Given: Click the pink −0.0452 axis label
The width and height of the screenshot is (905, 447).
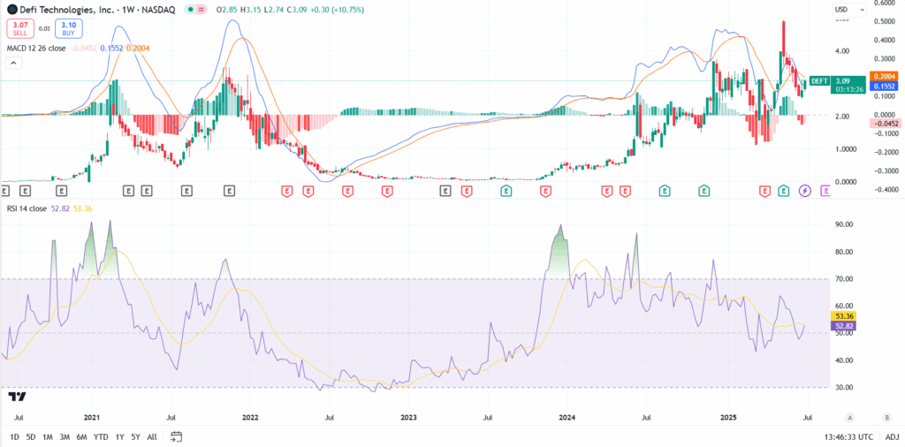Looking at the screenshot, I should [885, 124].
